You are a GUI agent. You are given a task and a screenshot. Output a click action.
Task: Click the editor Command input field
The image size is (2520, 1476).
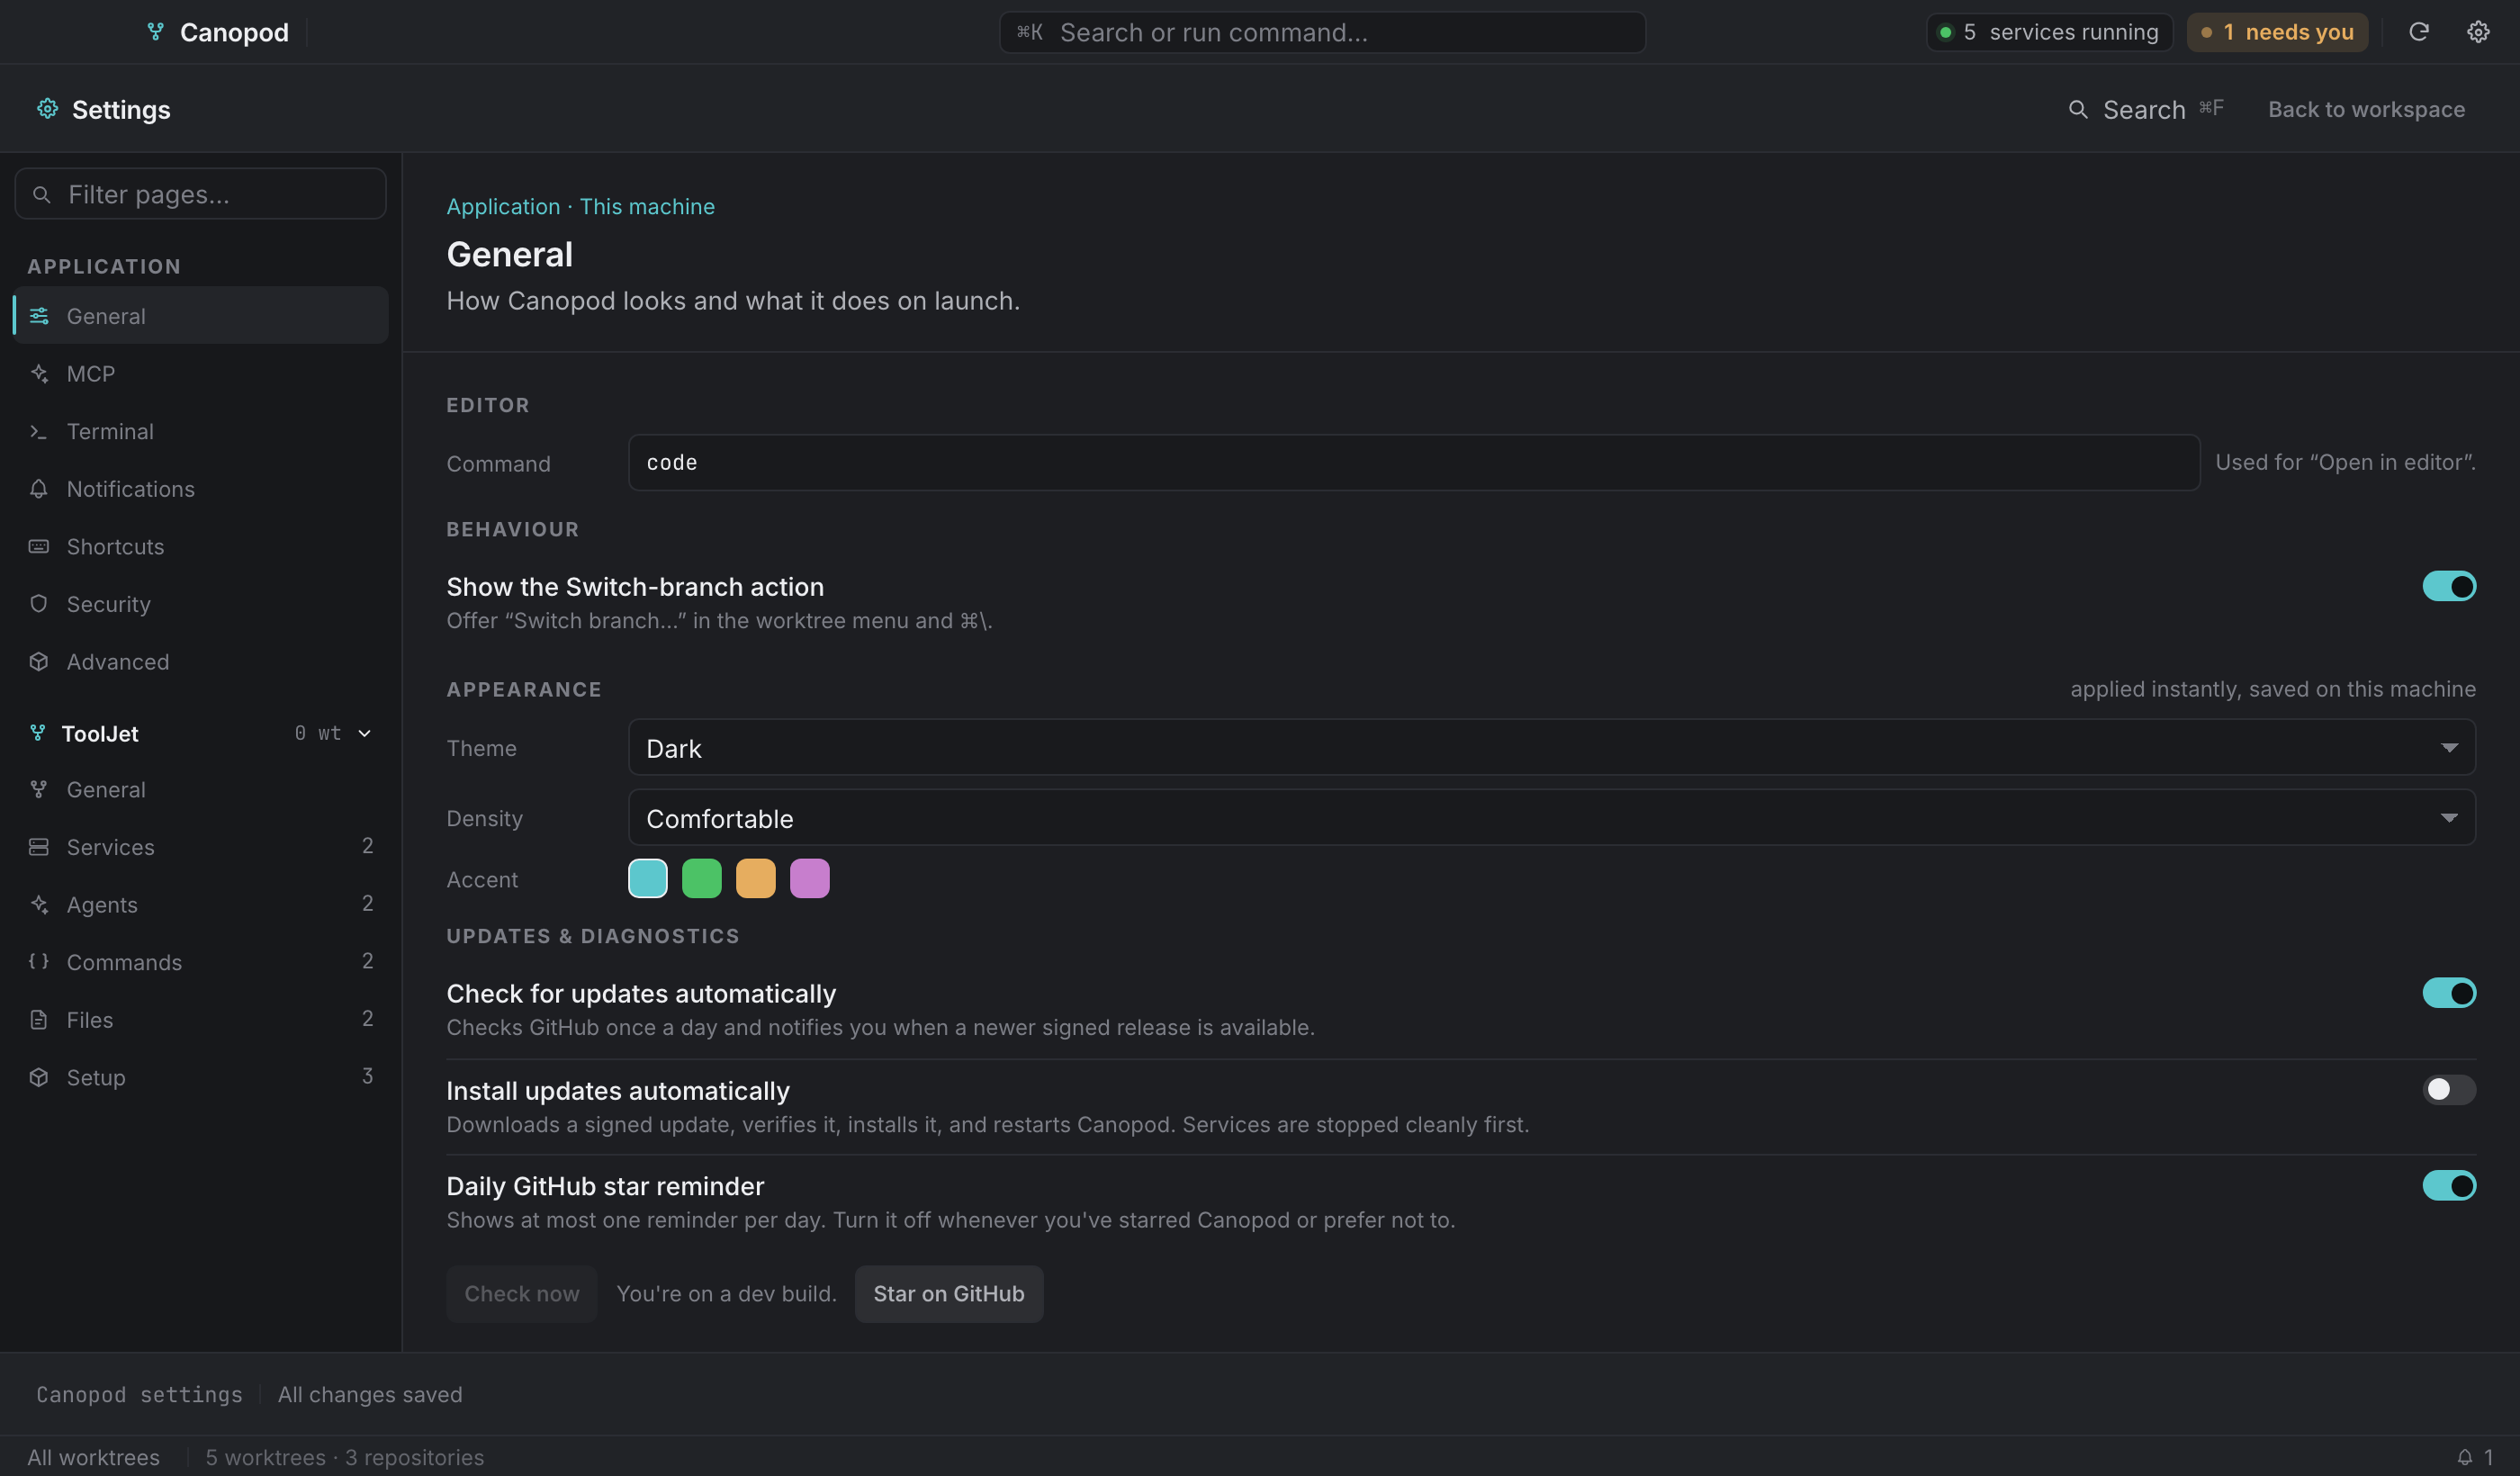1413,462
